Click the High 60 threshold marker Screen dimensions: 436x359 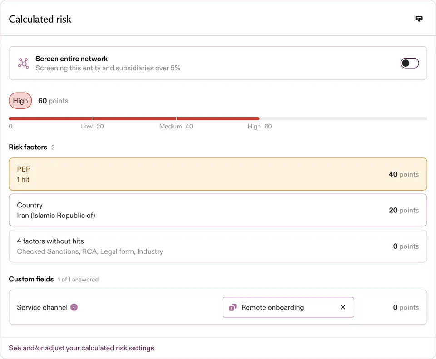[260, 127]
